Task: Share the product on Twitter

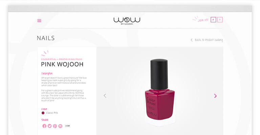Action: 49,126
